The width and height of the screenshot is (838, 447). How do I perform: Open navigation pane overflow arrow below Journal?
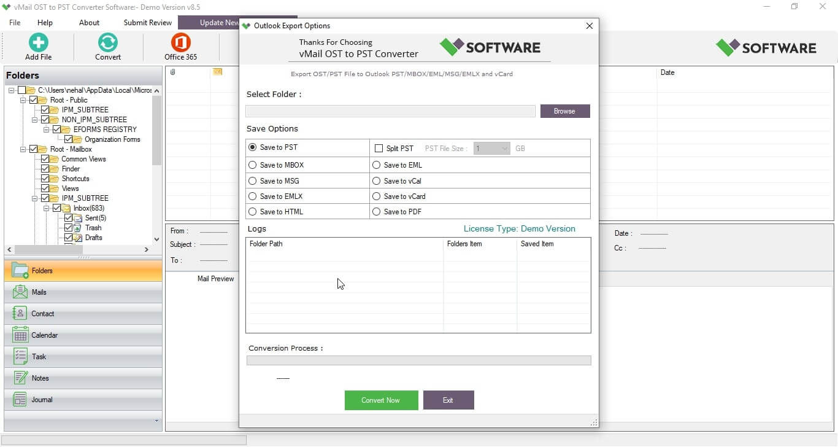tap(156, 421)
